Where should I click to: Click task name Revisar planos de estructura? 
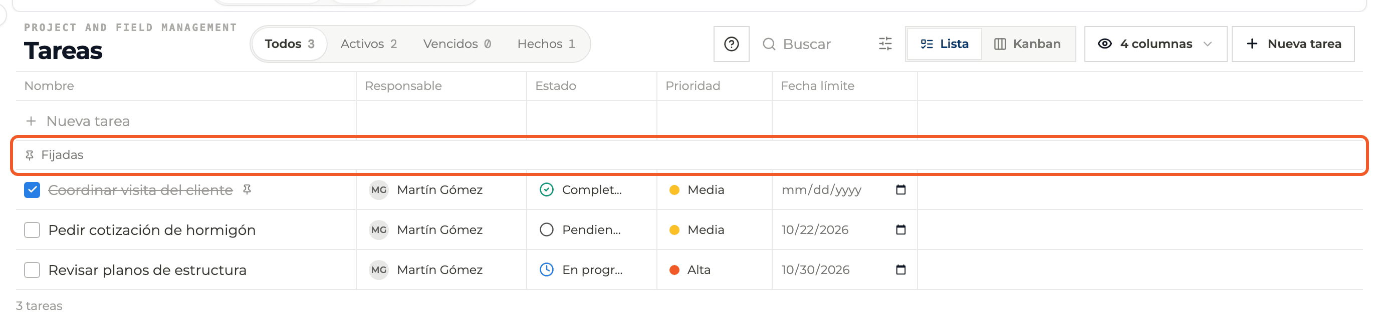pos(147,270)
